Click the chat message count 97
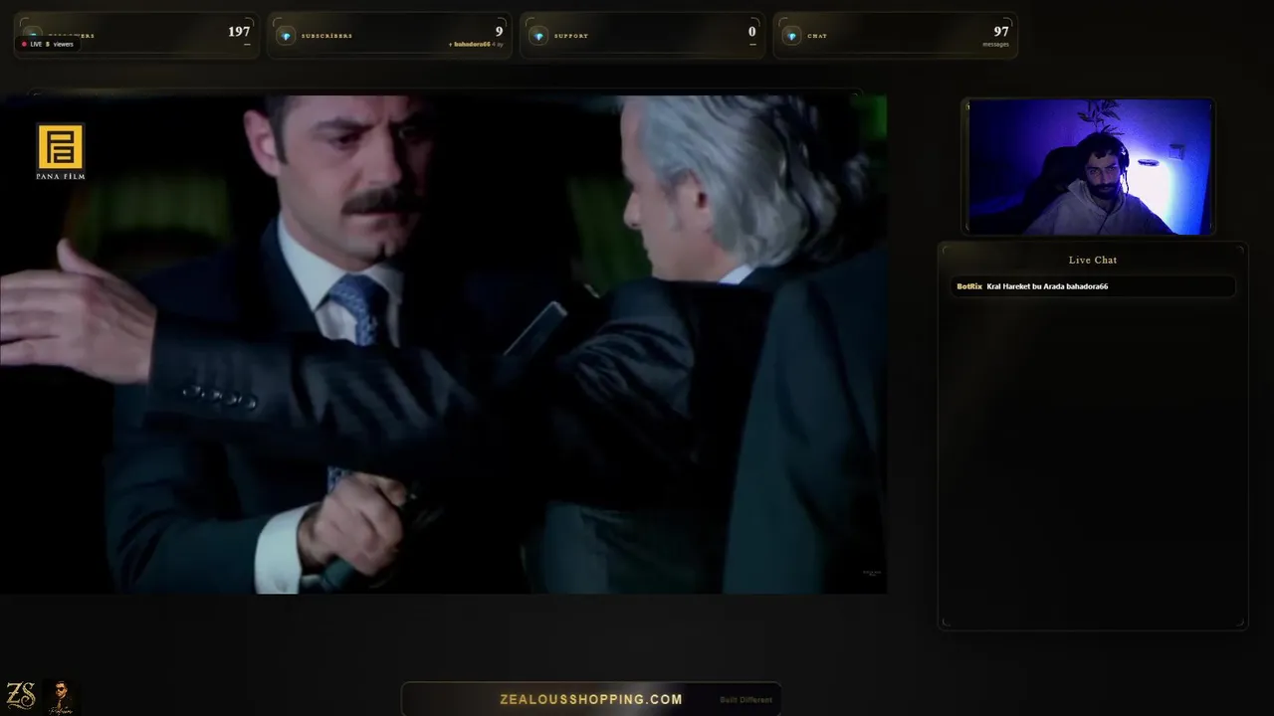 pyautogui.click(x=1001, y=32)
